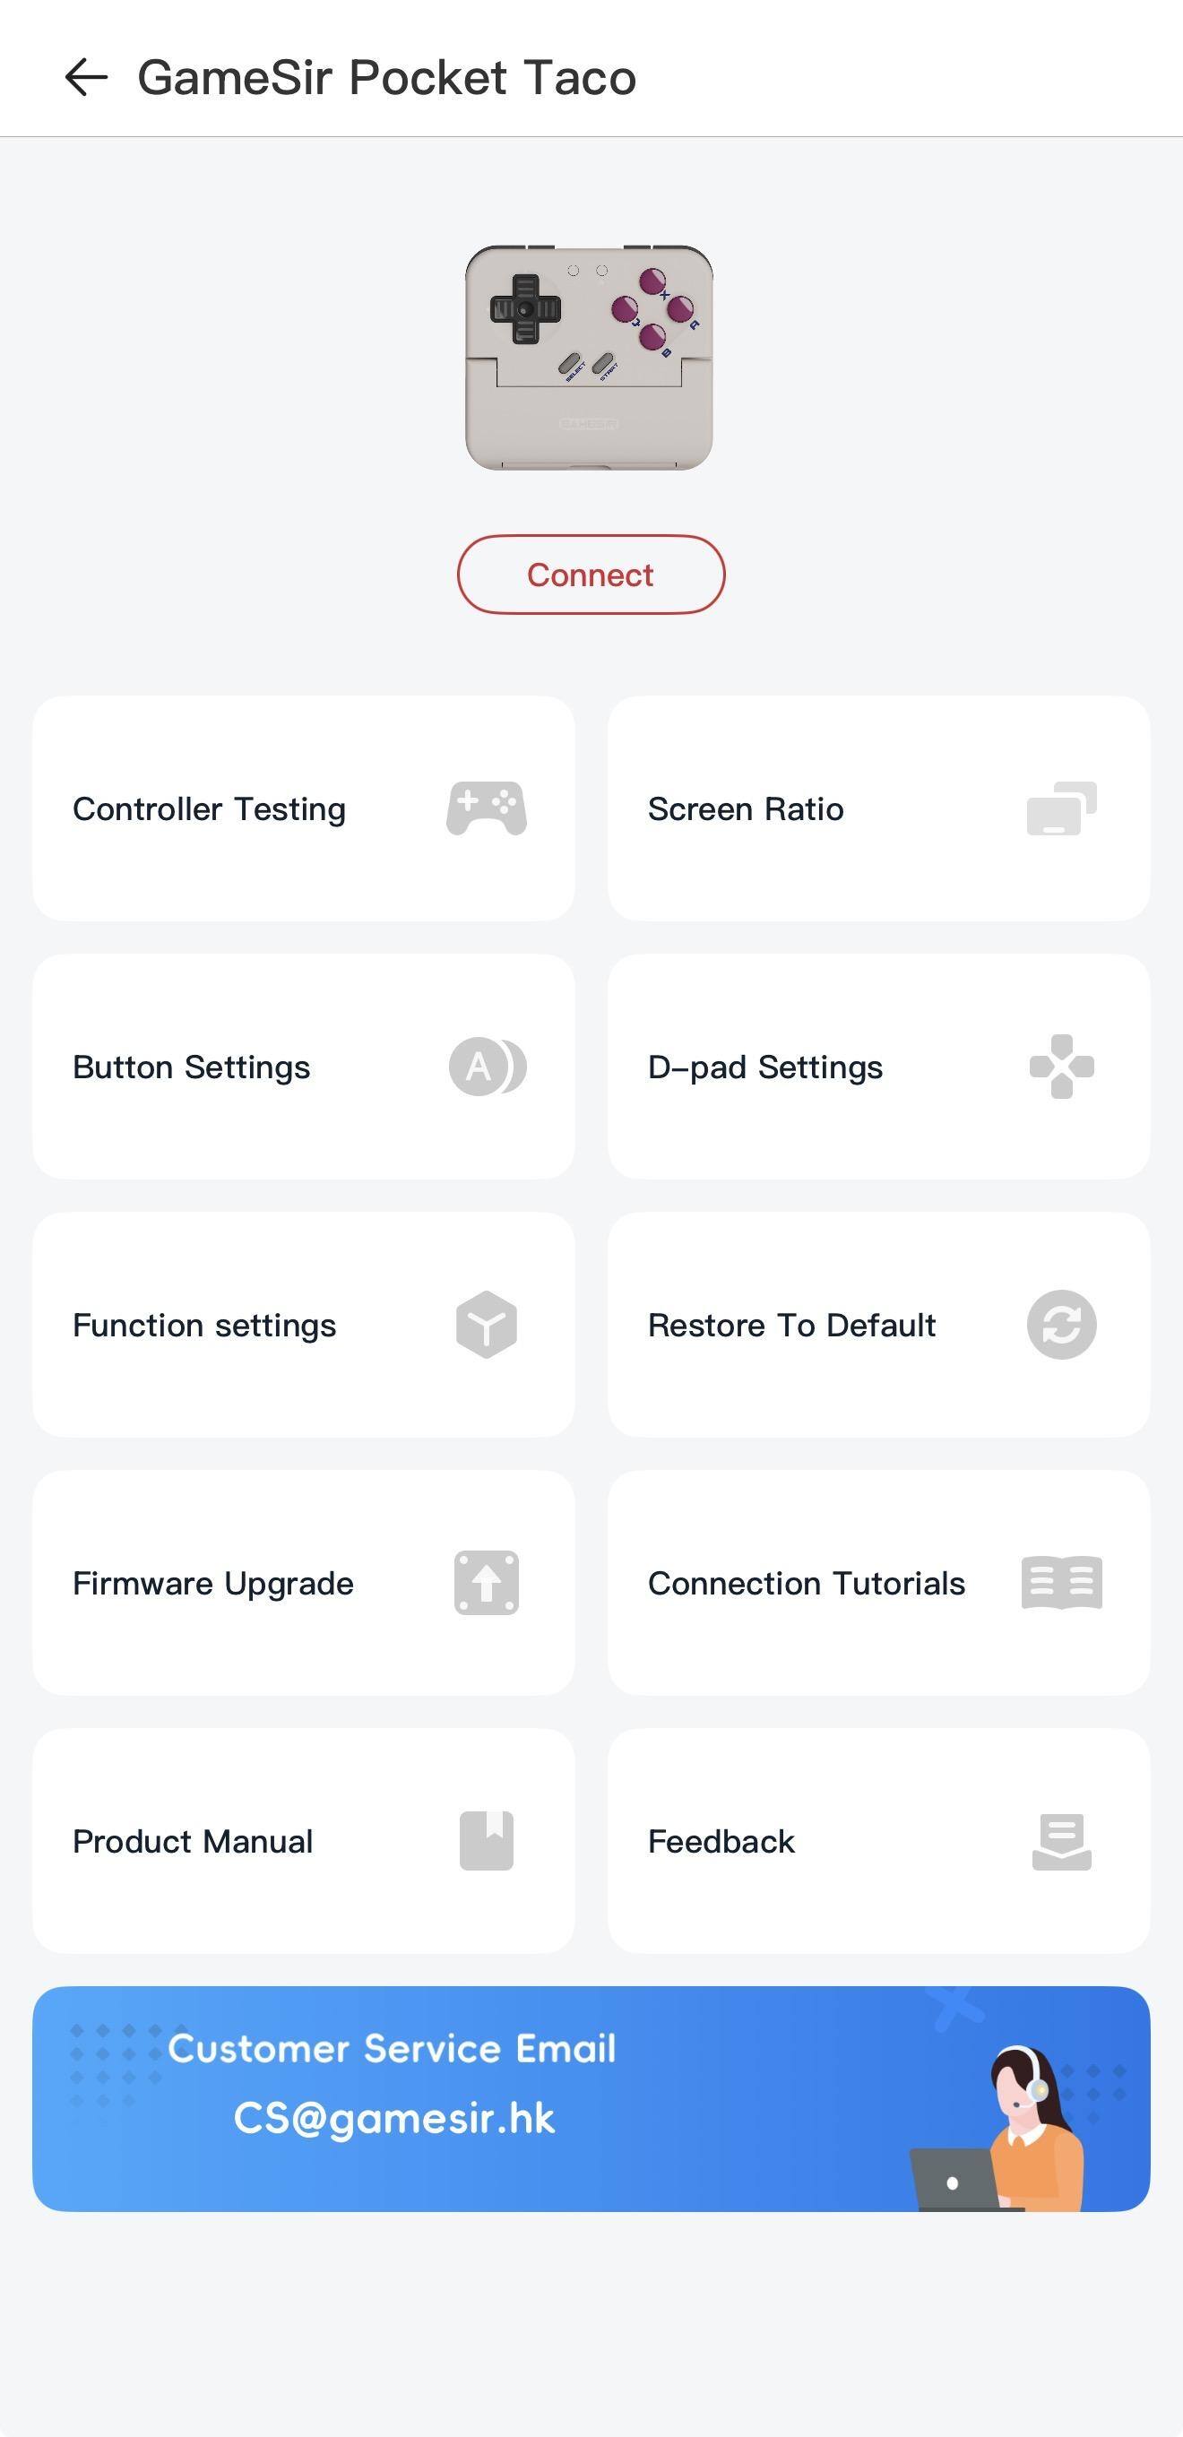This screenshot has width=1183, height=2437.
Task: Open Screen Ratio settings text
Action: pyautogui.click(x=745, y=810)
